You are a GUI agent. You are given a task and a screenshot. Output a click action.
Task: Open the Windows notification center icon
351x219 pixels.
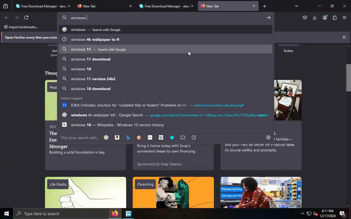342,214
